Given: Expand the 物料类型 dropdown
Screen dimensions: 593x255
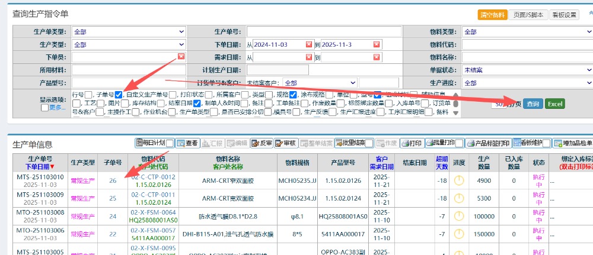Looking at the screenshot, I should coord(527,31).
